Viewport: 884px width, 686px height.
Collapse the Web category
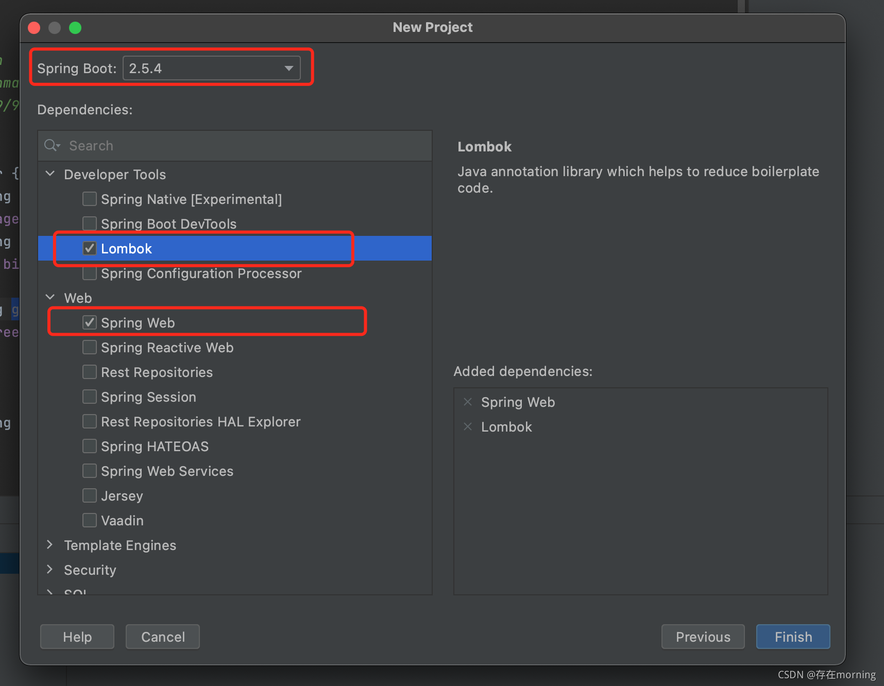point(50,298)
